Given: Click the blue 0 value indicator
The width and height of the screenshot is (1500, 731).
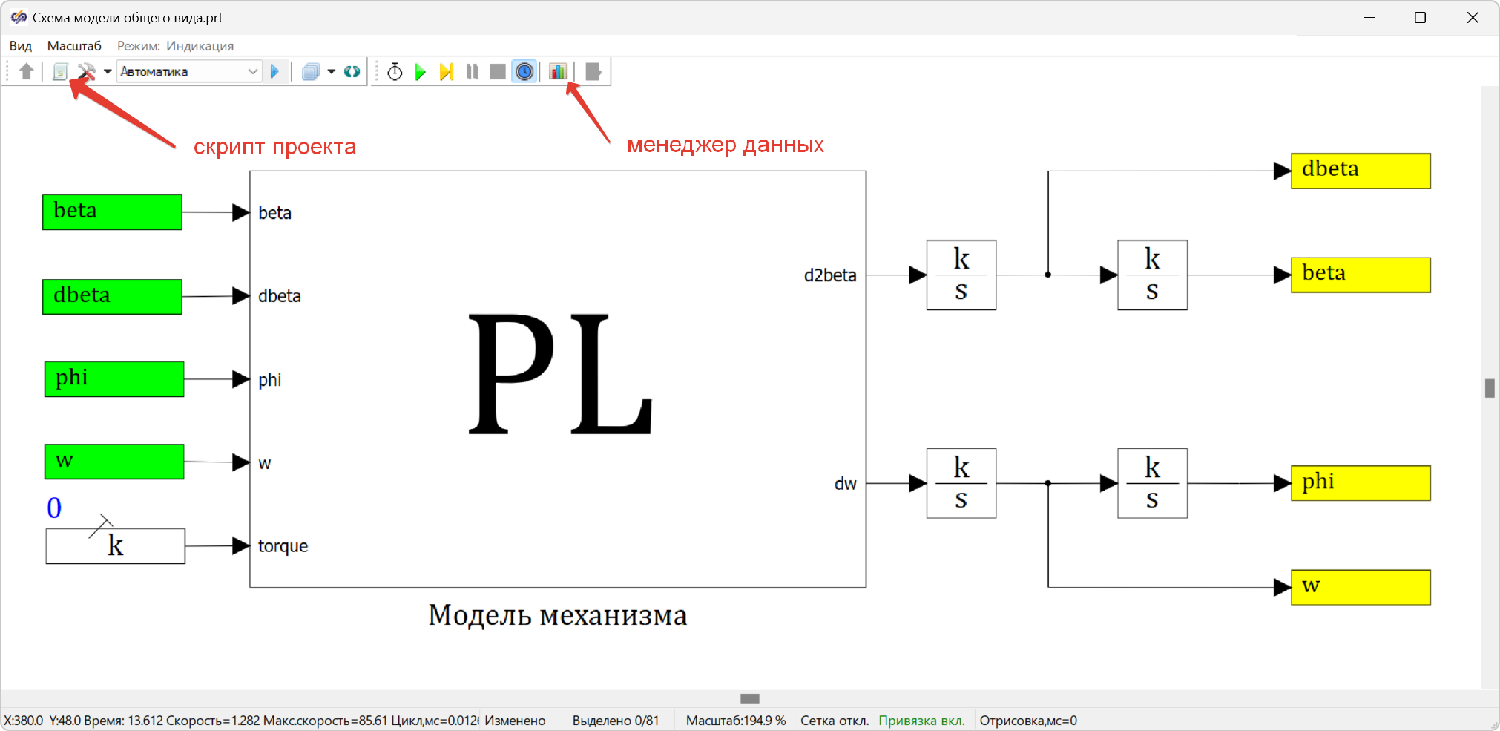Looking at the screenshot, I should [x=54, y=508].
